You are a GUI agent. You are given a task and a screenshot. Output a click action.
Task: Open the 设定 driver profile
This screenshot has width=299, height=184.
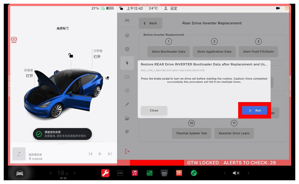pos(171,8)
